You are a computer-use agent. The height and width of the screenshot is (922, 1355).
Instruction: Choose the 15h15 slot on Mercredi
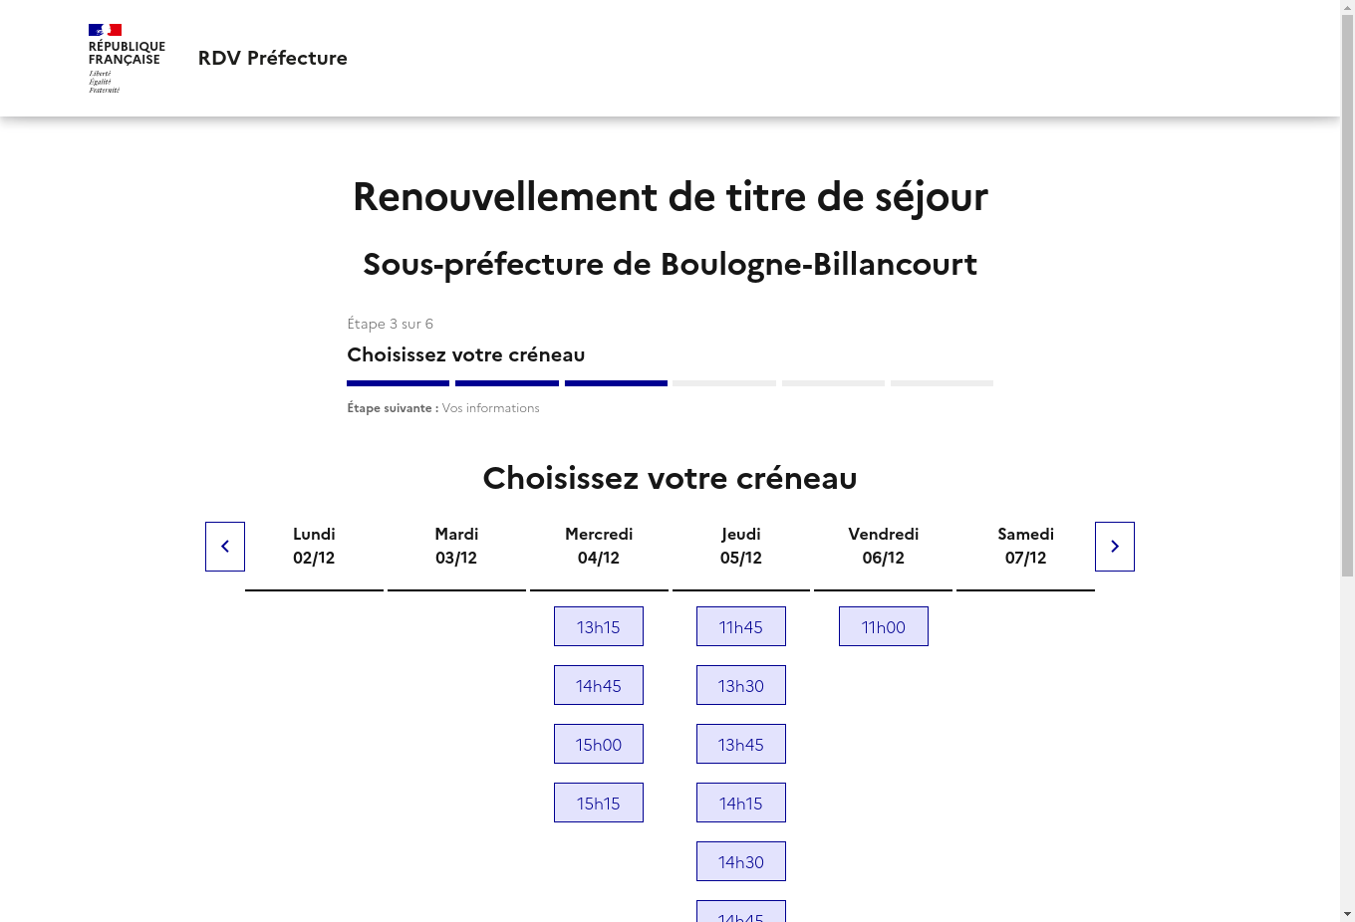(599, 803)
